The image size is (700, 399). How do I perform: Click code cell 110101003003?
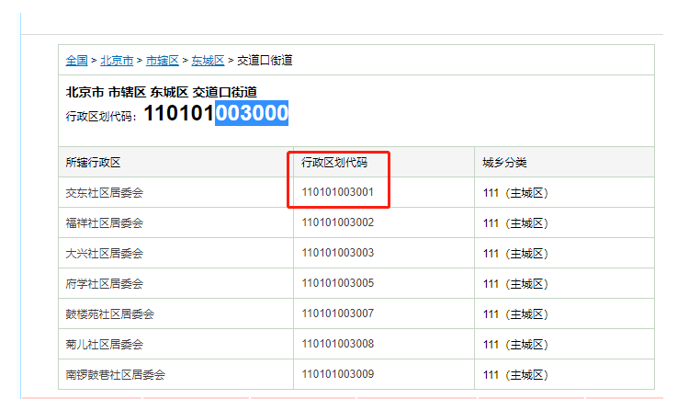[x=337, y=253]
